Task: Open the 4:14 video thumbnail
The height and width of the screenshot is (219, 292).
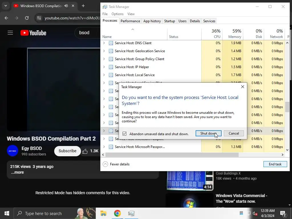Action: click(190, 181)
